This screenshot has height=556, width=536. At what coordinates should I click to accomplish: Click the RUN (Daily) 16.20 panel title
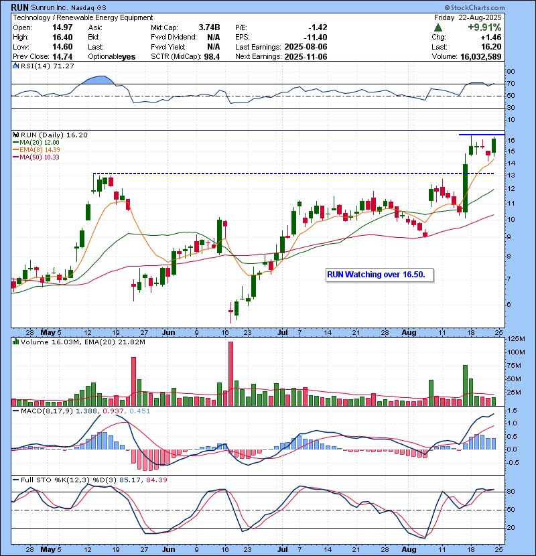(54, 135)
